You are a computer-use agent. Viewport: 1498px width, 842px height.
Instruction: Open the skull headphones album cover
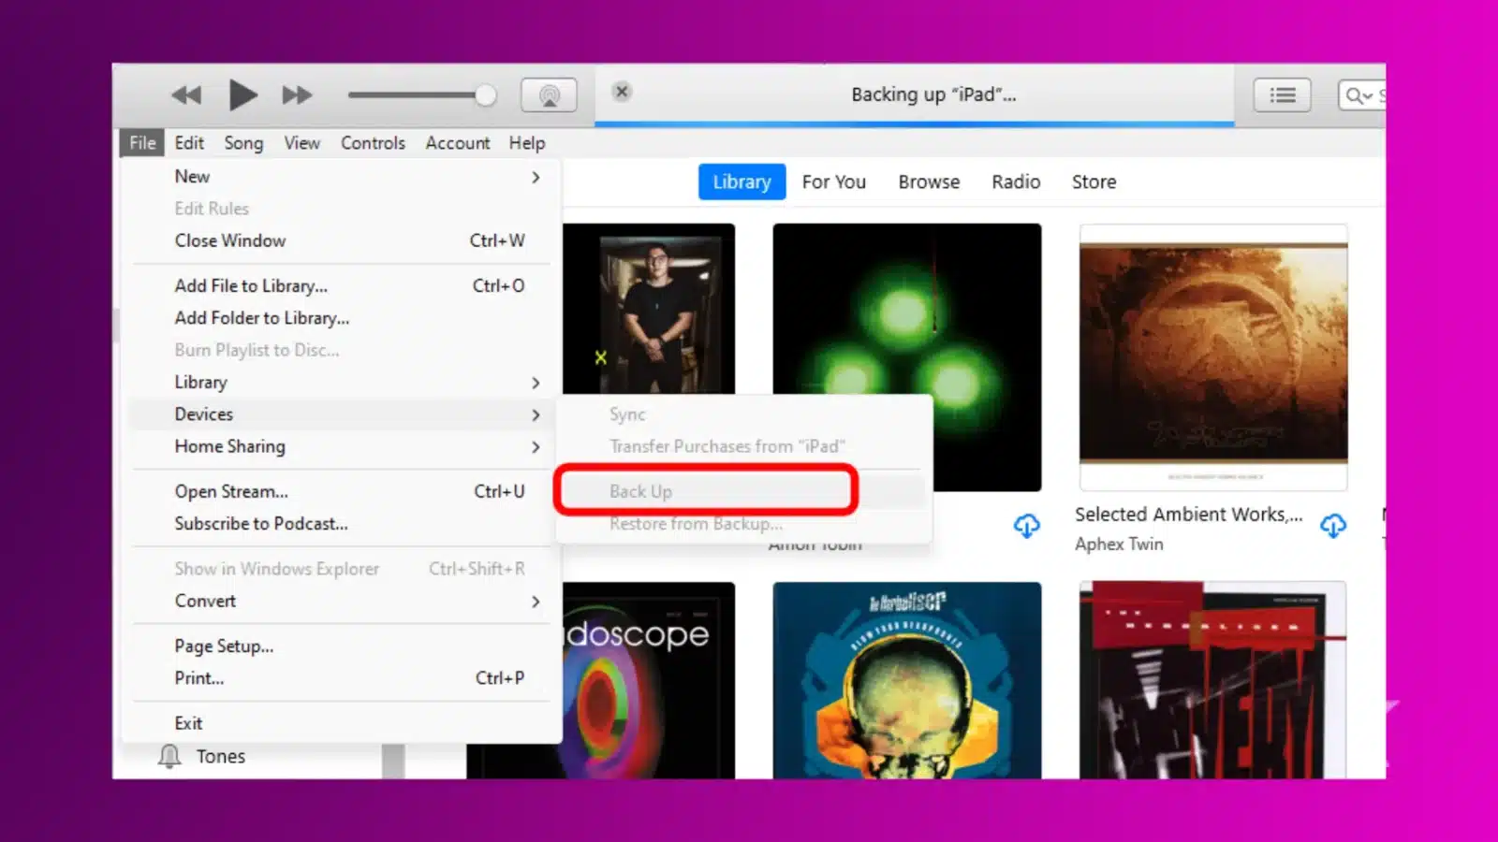pyautogui.click(x=906, y=680)
